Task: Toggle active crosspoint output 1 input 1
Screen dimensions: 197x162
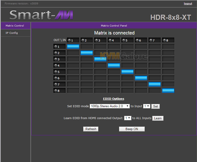Action: click(73, 46)
